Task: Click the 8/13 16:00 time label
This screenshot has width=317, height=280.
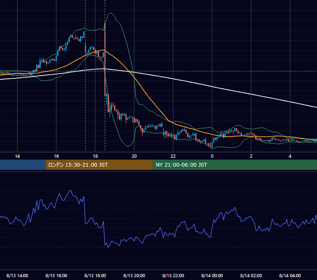Action: point(56,275)
